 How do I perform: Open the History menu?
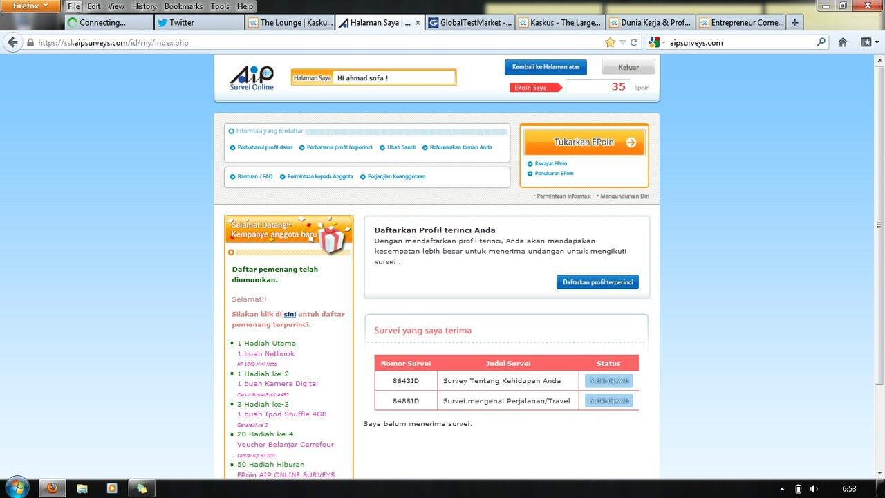pyautogui.click(x=144, y=6)
